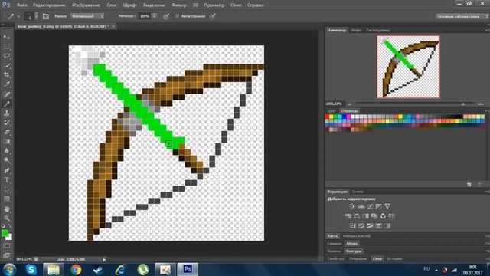Add an Invert adjustment layer
Screen dimensions: 490x276
click(352, 225)
